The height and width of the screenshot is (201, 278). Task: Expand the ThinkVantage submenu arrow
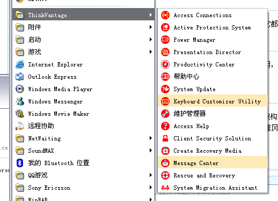coord(151,14)
